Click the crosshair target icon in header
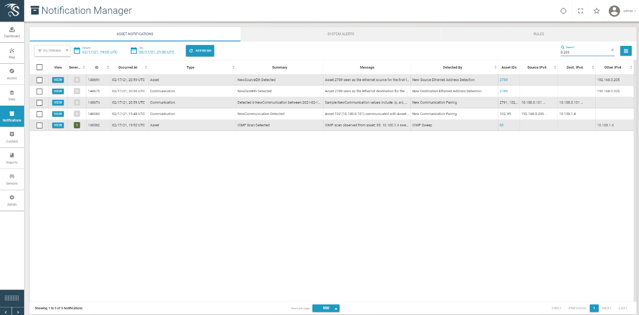 click(x=564, y=11)
